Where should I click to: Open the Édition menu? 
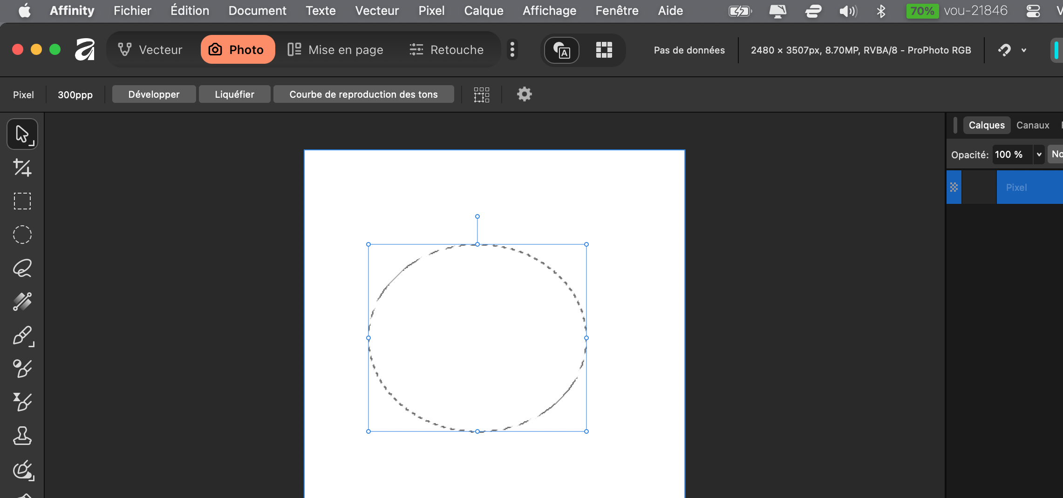(190, 11)
